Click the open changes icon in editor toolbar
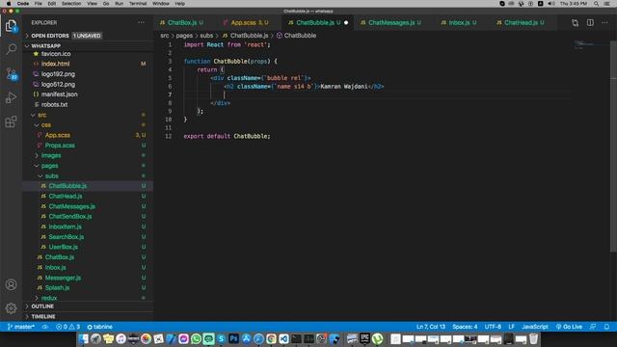Viewport: 617px width, 347px height. [x=575, y=23]
